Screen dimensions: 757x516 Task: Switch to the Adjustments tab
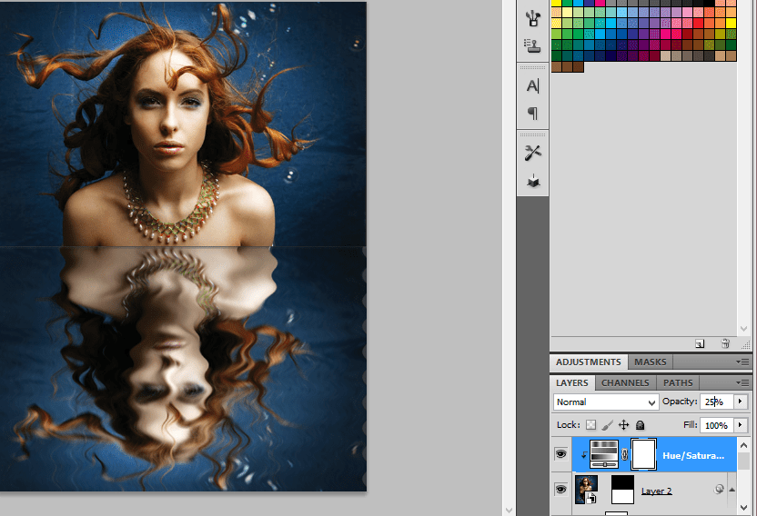tap(589, 362)
